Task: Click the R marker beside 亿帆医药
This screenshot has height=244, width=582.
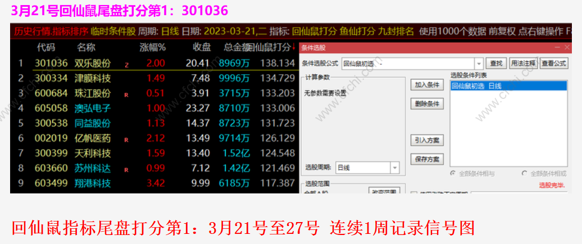Action: (x=126, y=140)
